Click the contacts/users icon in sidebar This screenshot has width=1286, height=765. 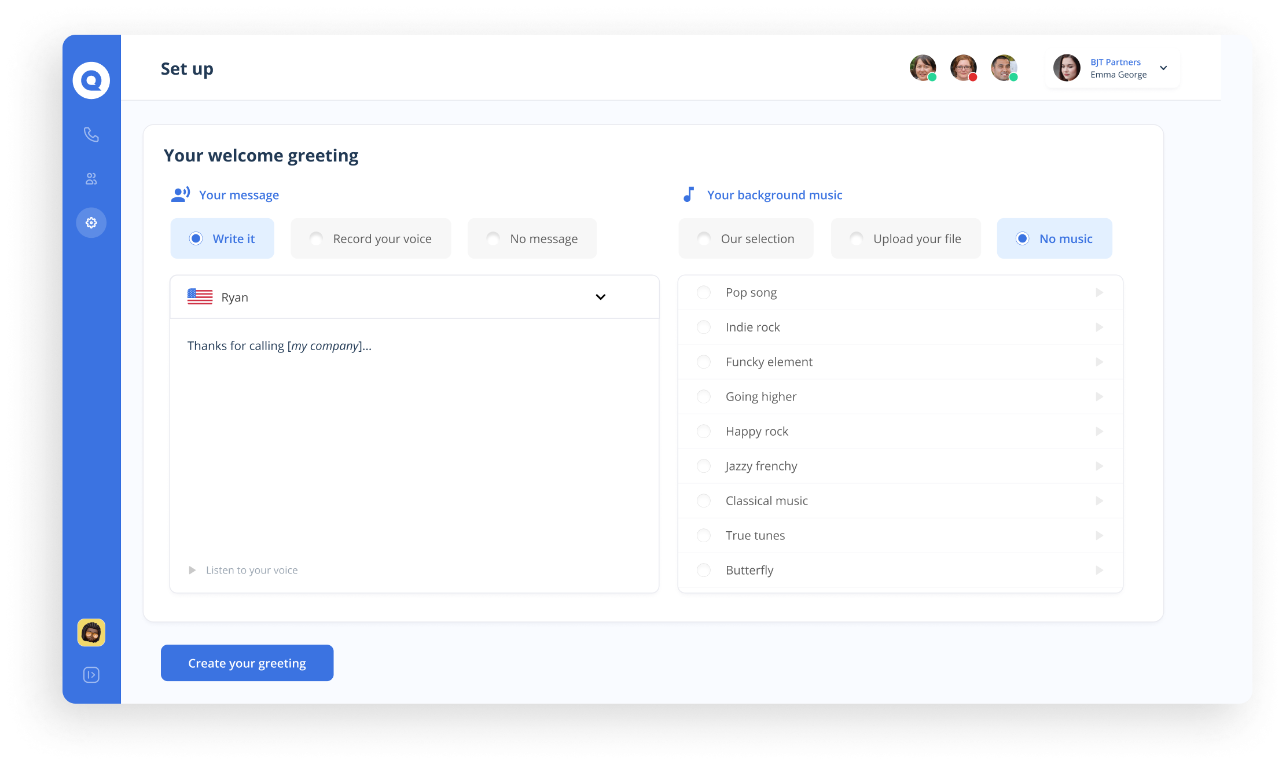pos(90,178)
